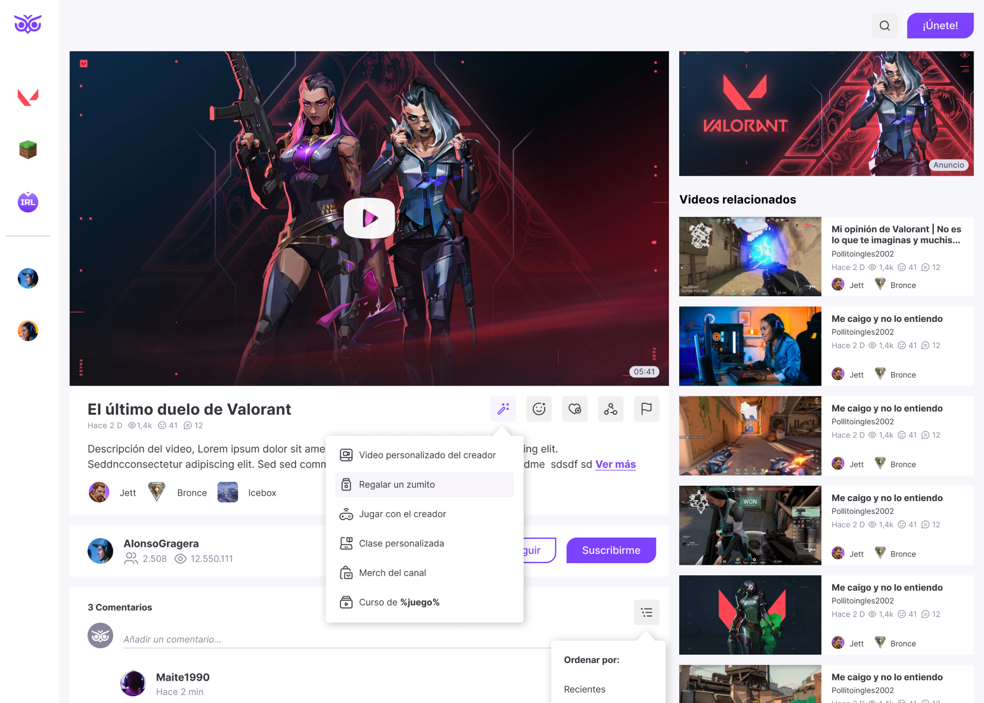Viewport: 984px width, 703px height.
Task: Play the main video
Action: click(369, 218)
